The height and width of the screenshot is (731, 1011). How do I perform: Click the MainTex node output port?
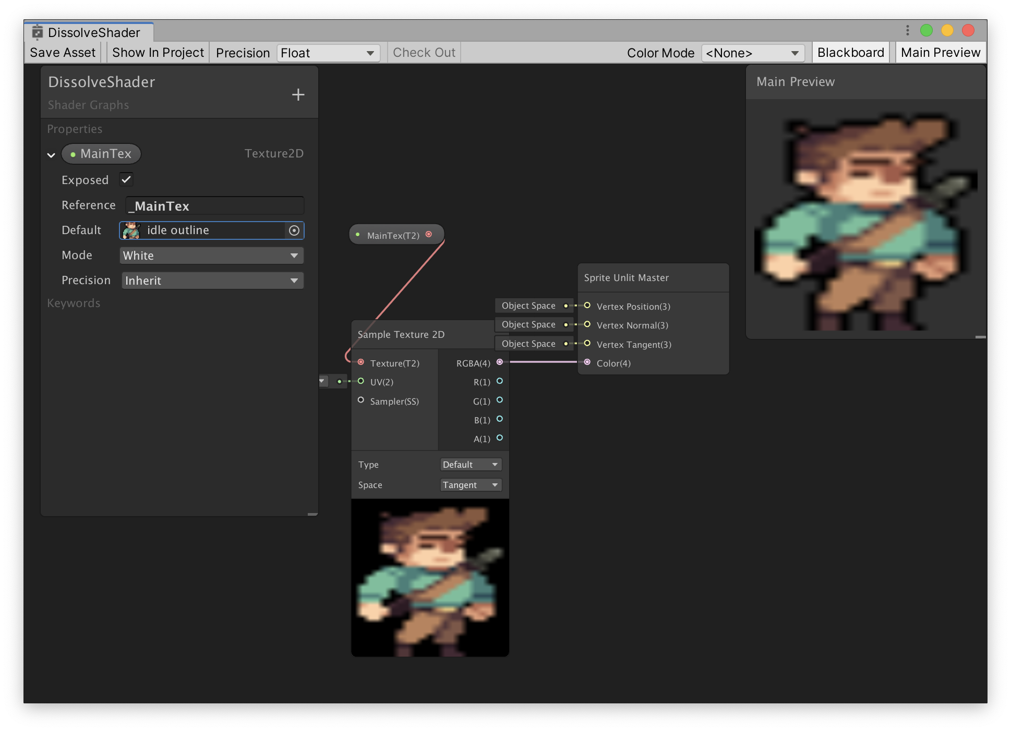[x=429, y=235]
